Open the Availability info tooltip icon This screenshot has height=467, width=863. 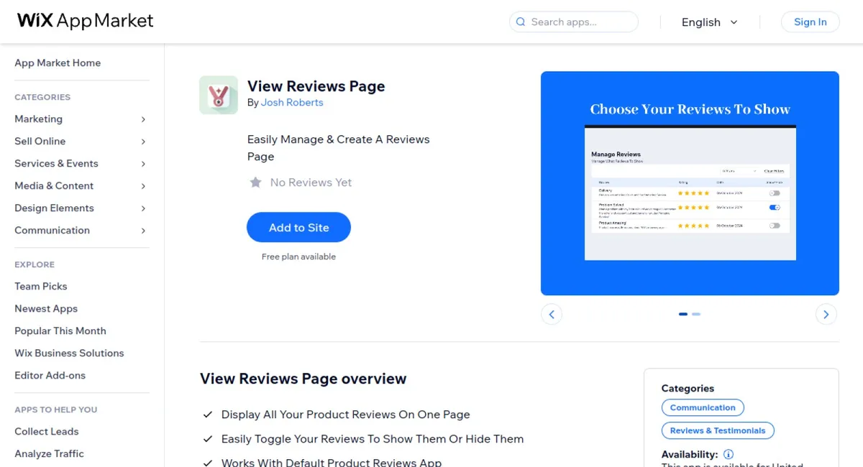pyautogui.click(x=729, y=454)
